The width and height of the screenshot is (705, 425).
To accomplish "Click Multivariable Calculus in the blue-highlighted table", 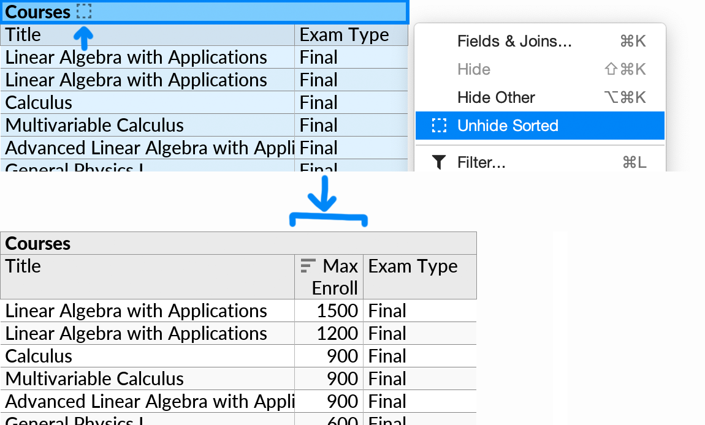I will pos(94,125).
